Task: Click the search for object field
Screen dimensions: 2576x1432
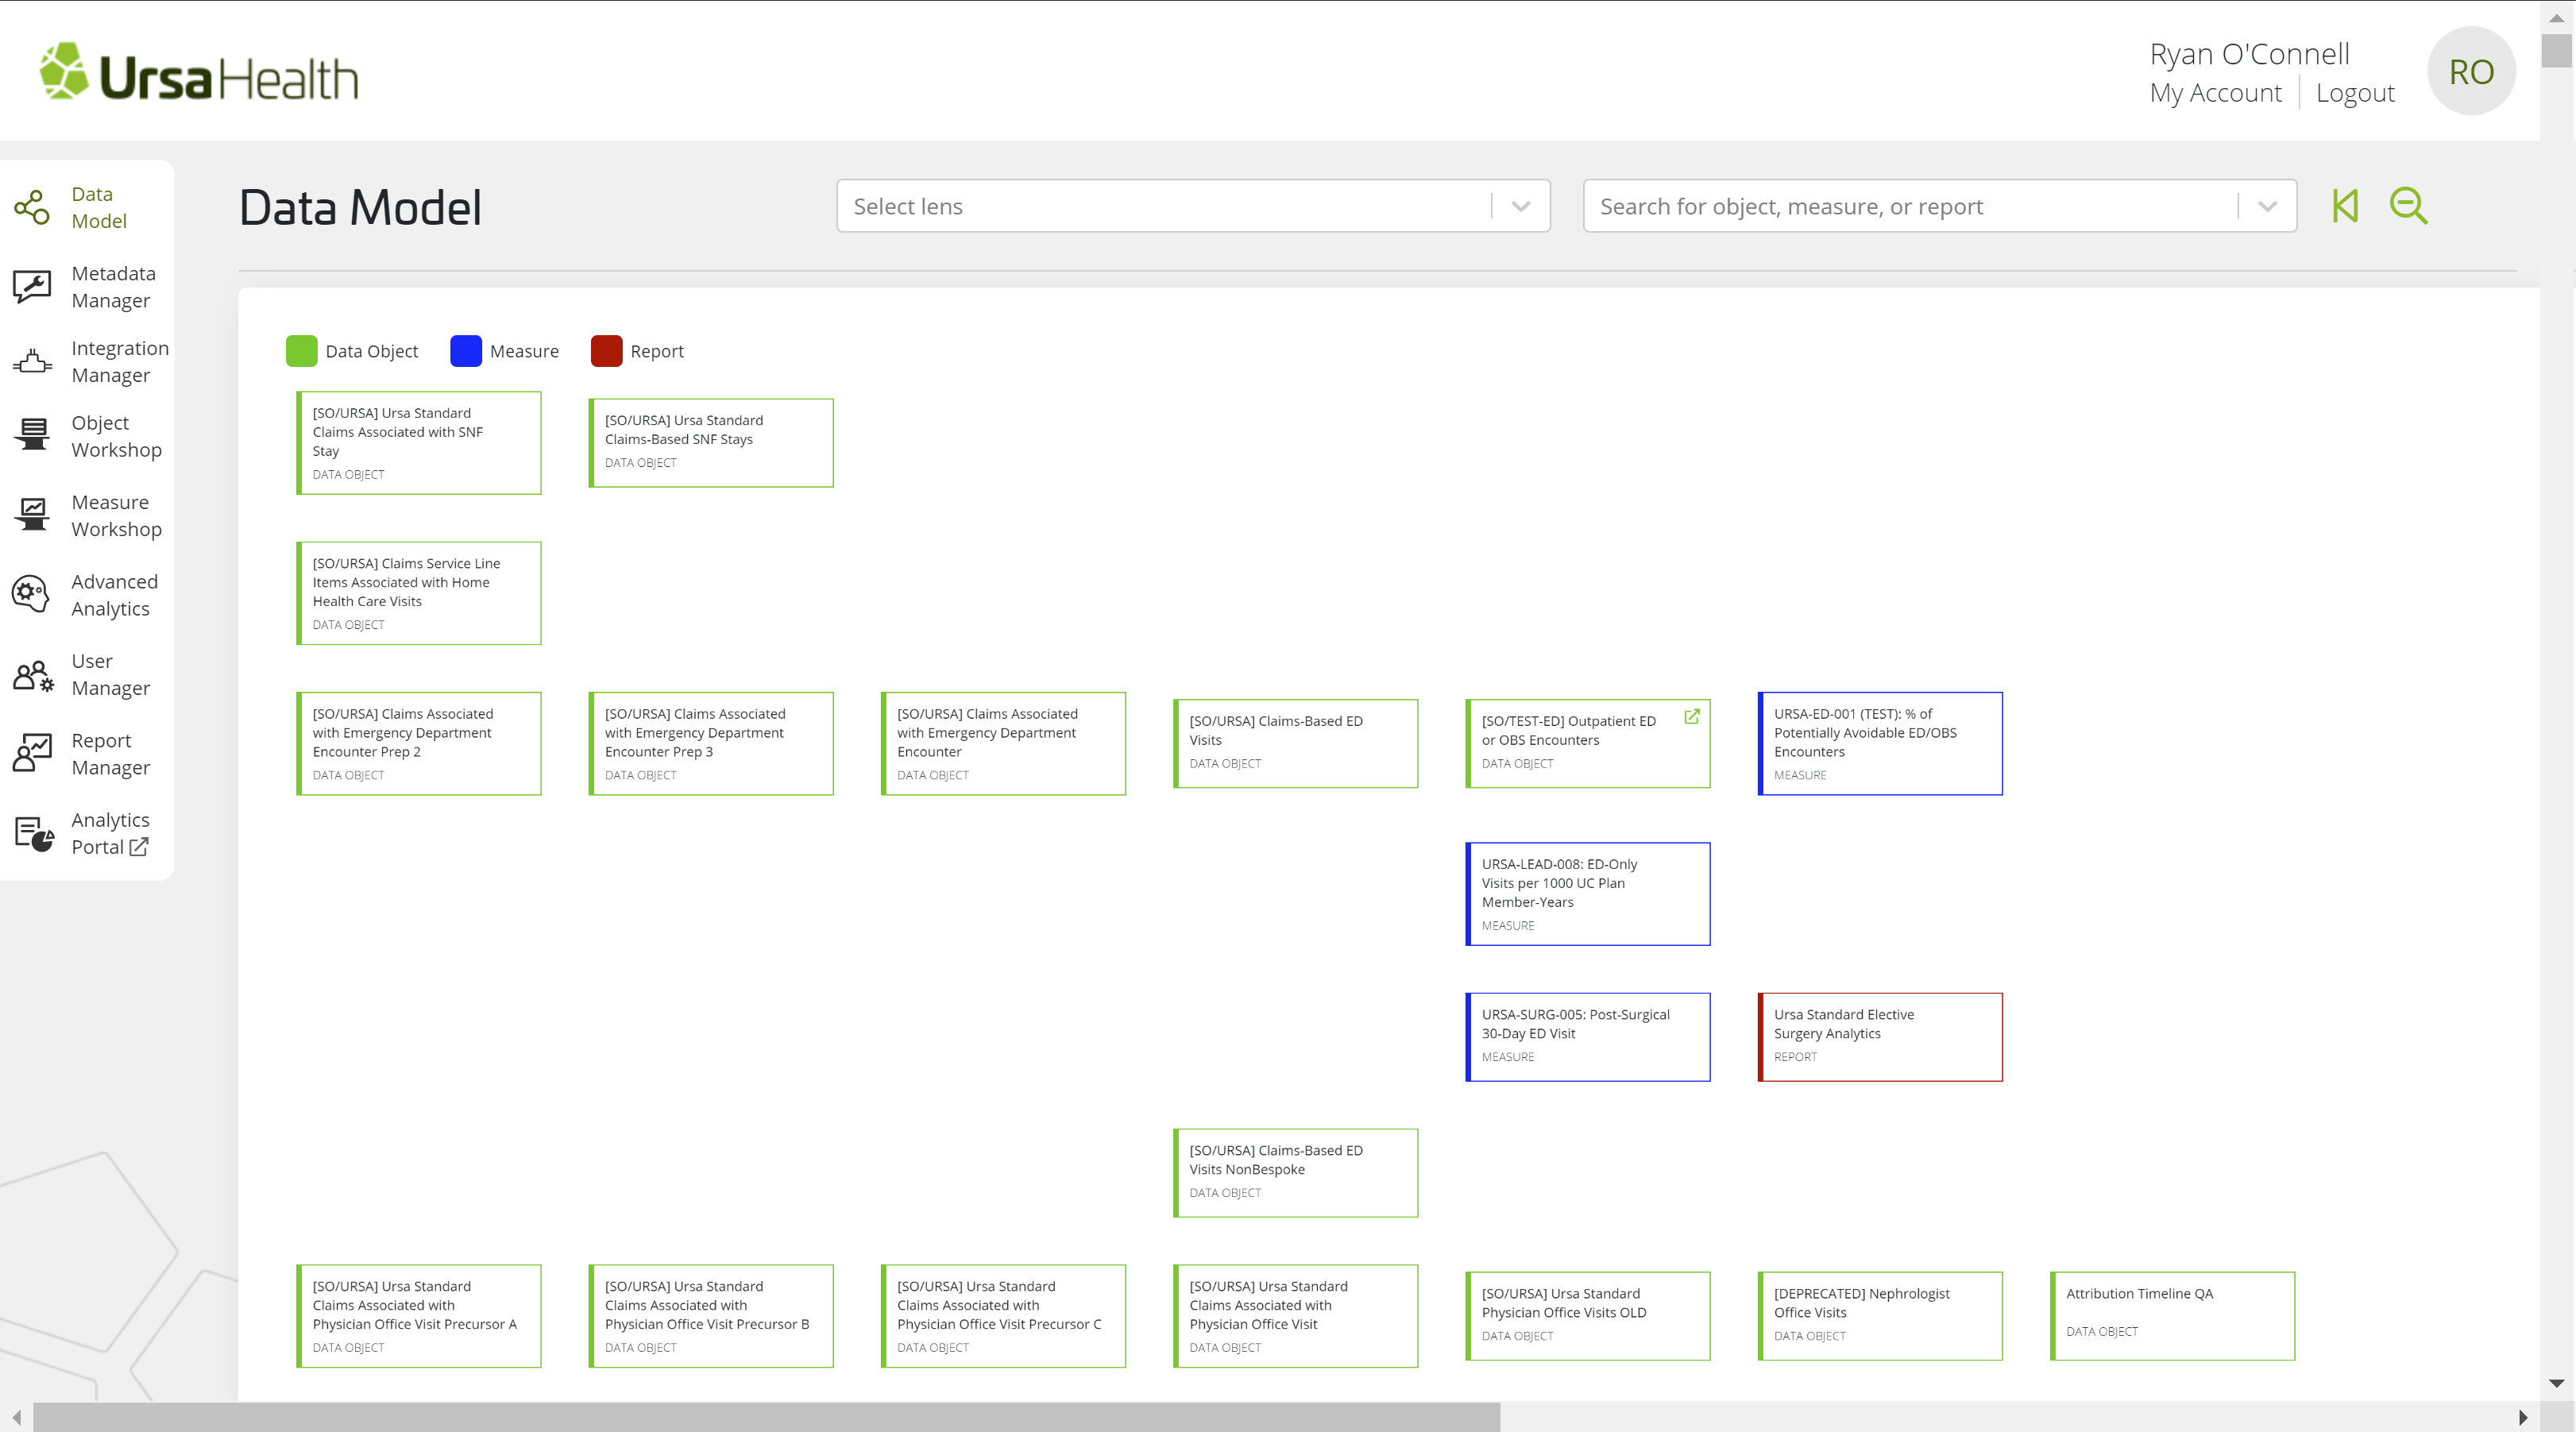Action: (1939, 206)
